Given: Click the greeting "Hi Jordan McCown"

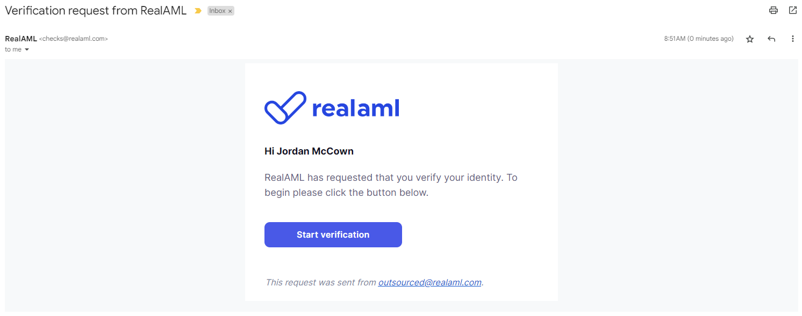Looking at the screenshot, I should point(309,151).
